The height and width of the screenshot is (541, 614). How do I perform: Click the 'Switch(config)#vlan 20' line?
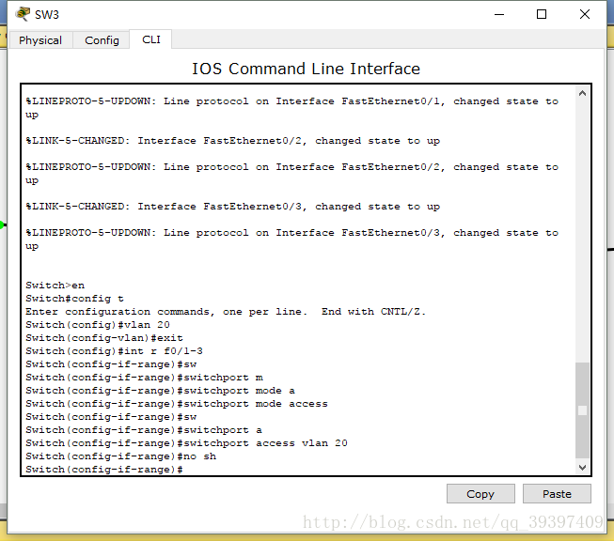point(98,325)
